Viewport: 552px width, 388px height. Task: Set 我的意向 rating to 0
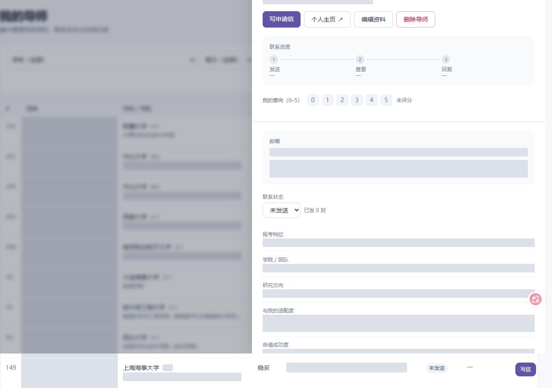[313, 100]
